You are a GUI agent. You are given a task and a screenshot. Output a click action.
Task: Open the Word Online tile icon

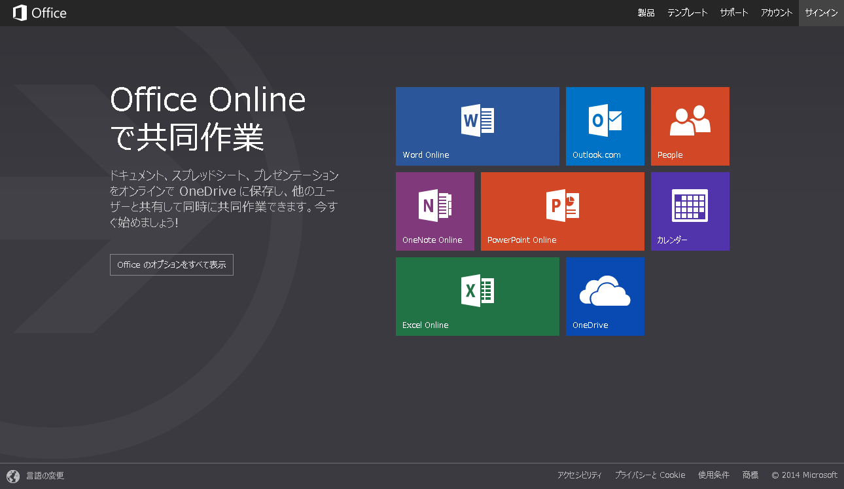[x=478, y=120]
